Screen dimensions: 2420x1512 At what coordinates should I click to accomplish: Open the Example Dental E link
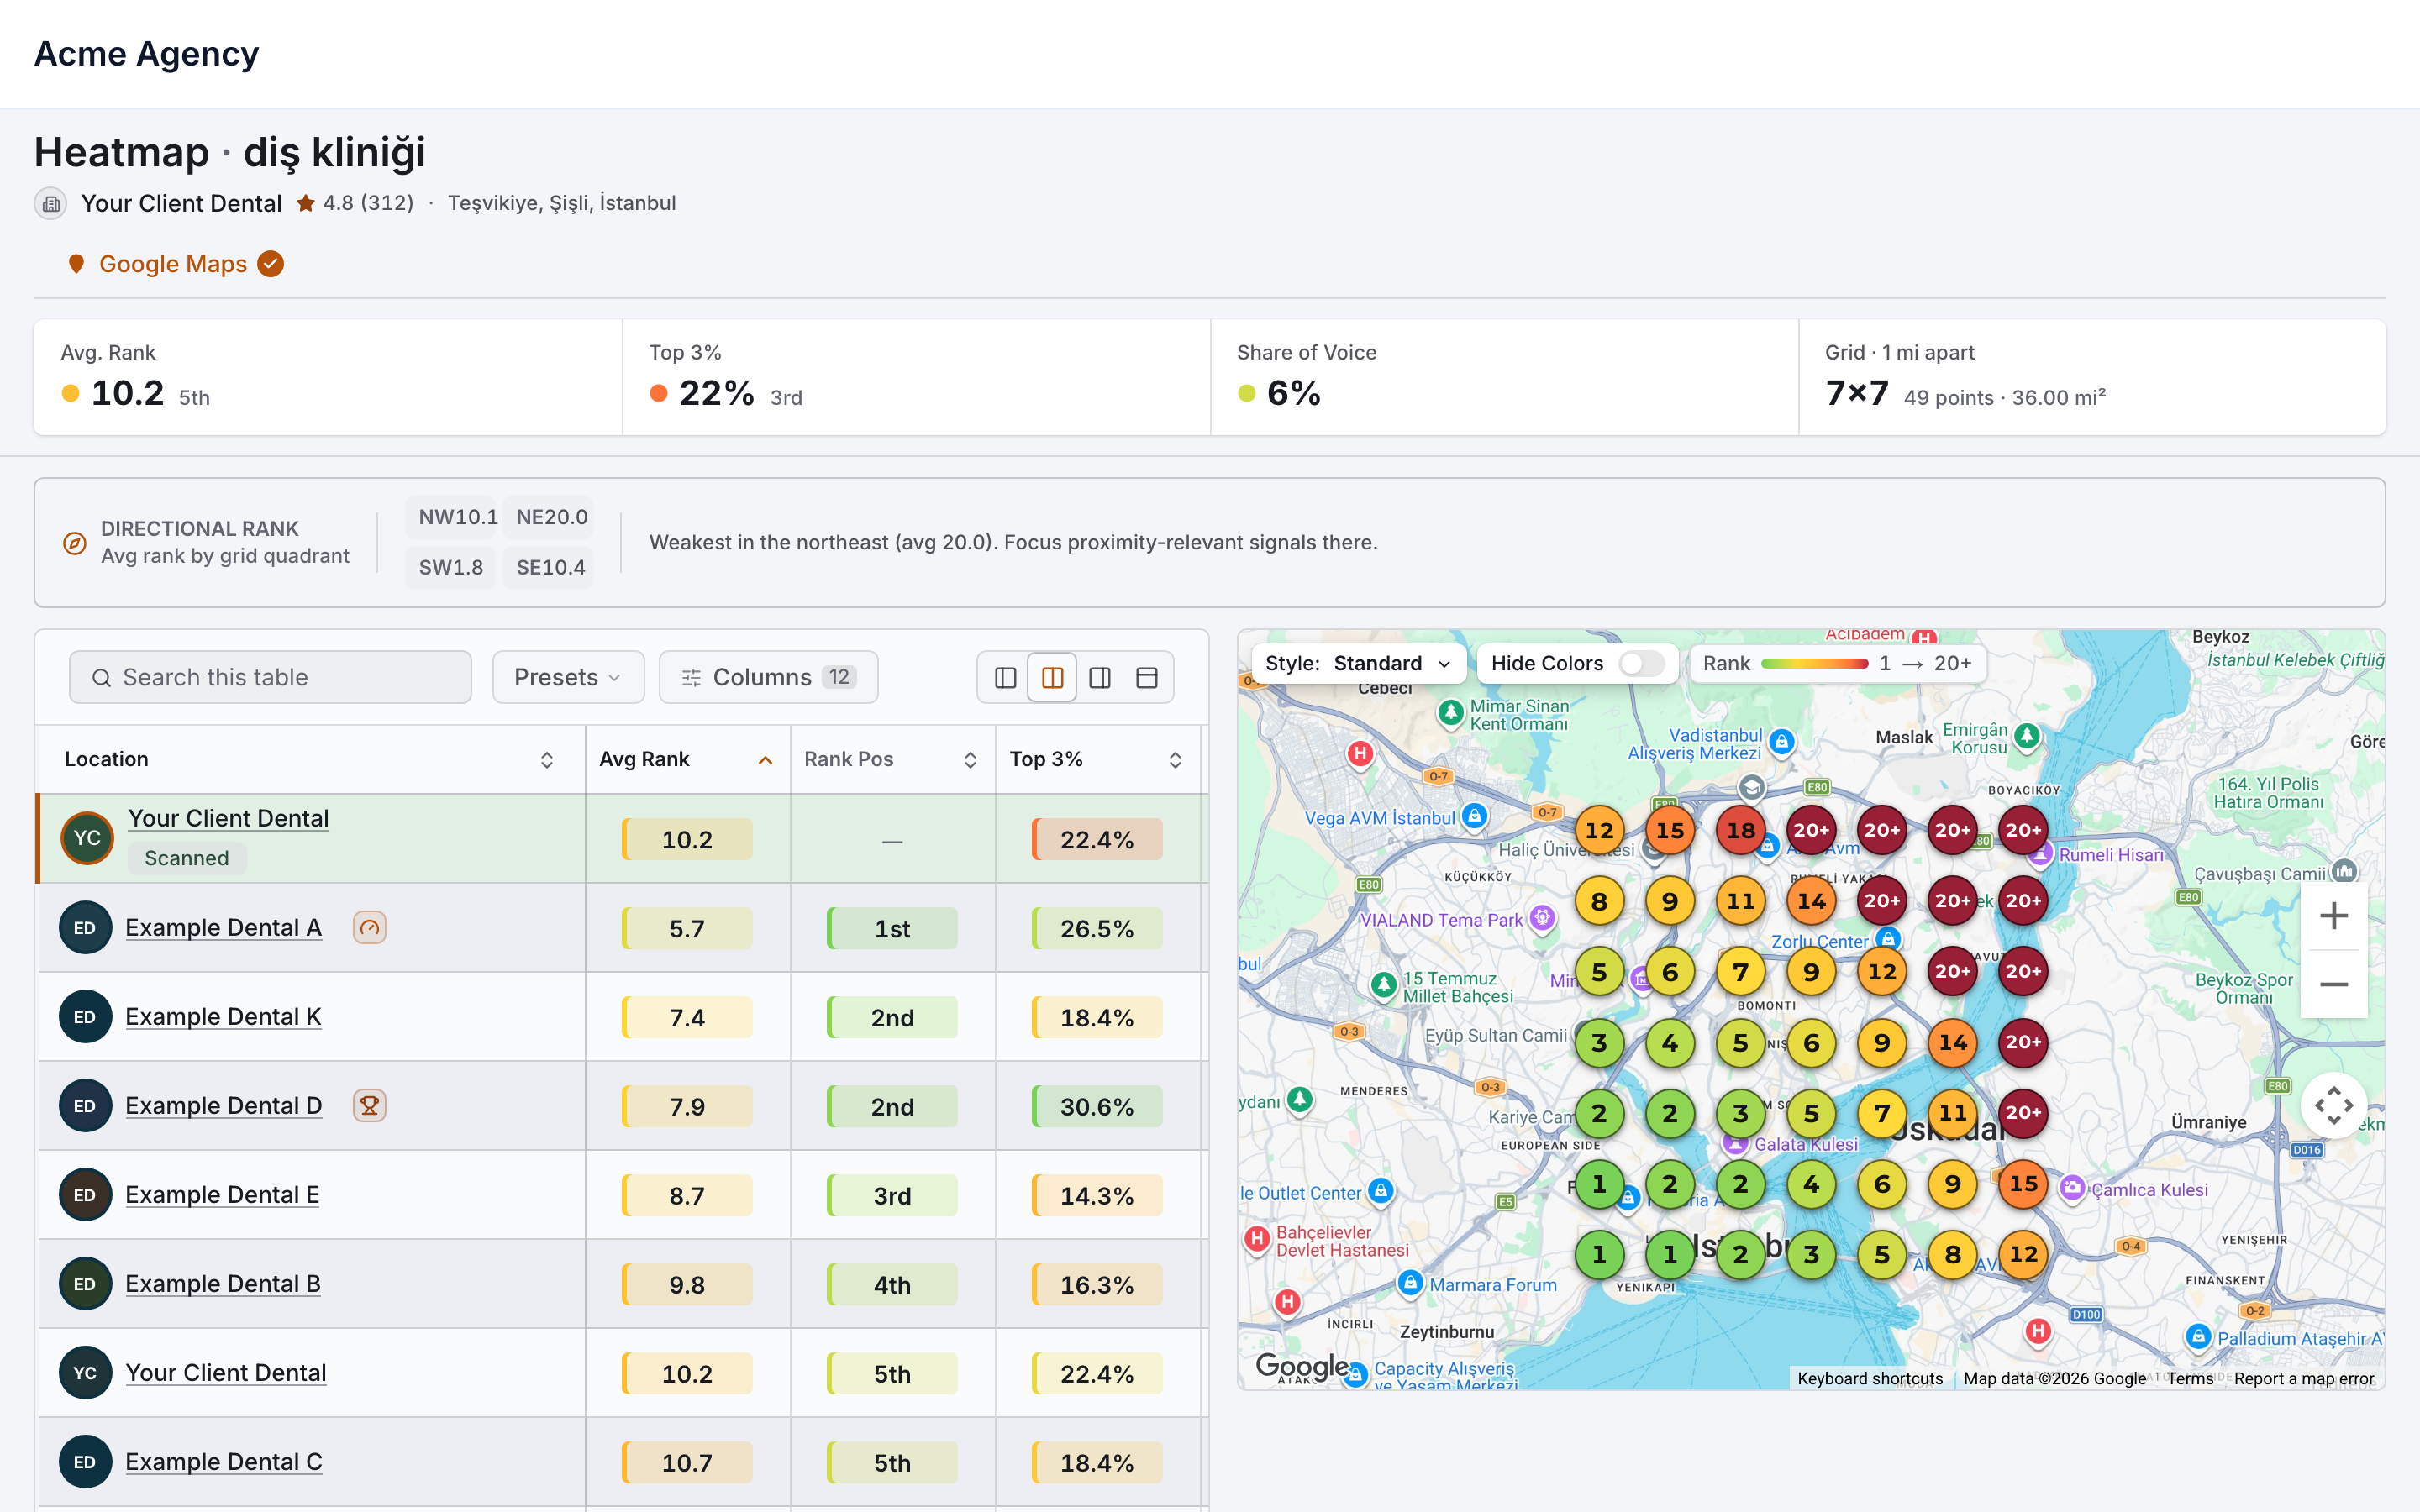point(222,1195)
